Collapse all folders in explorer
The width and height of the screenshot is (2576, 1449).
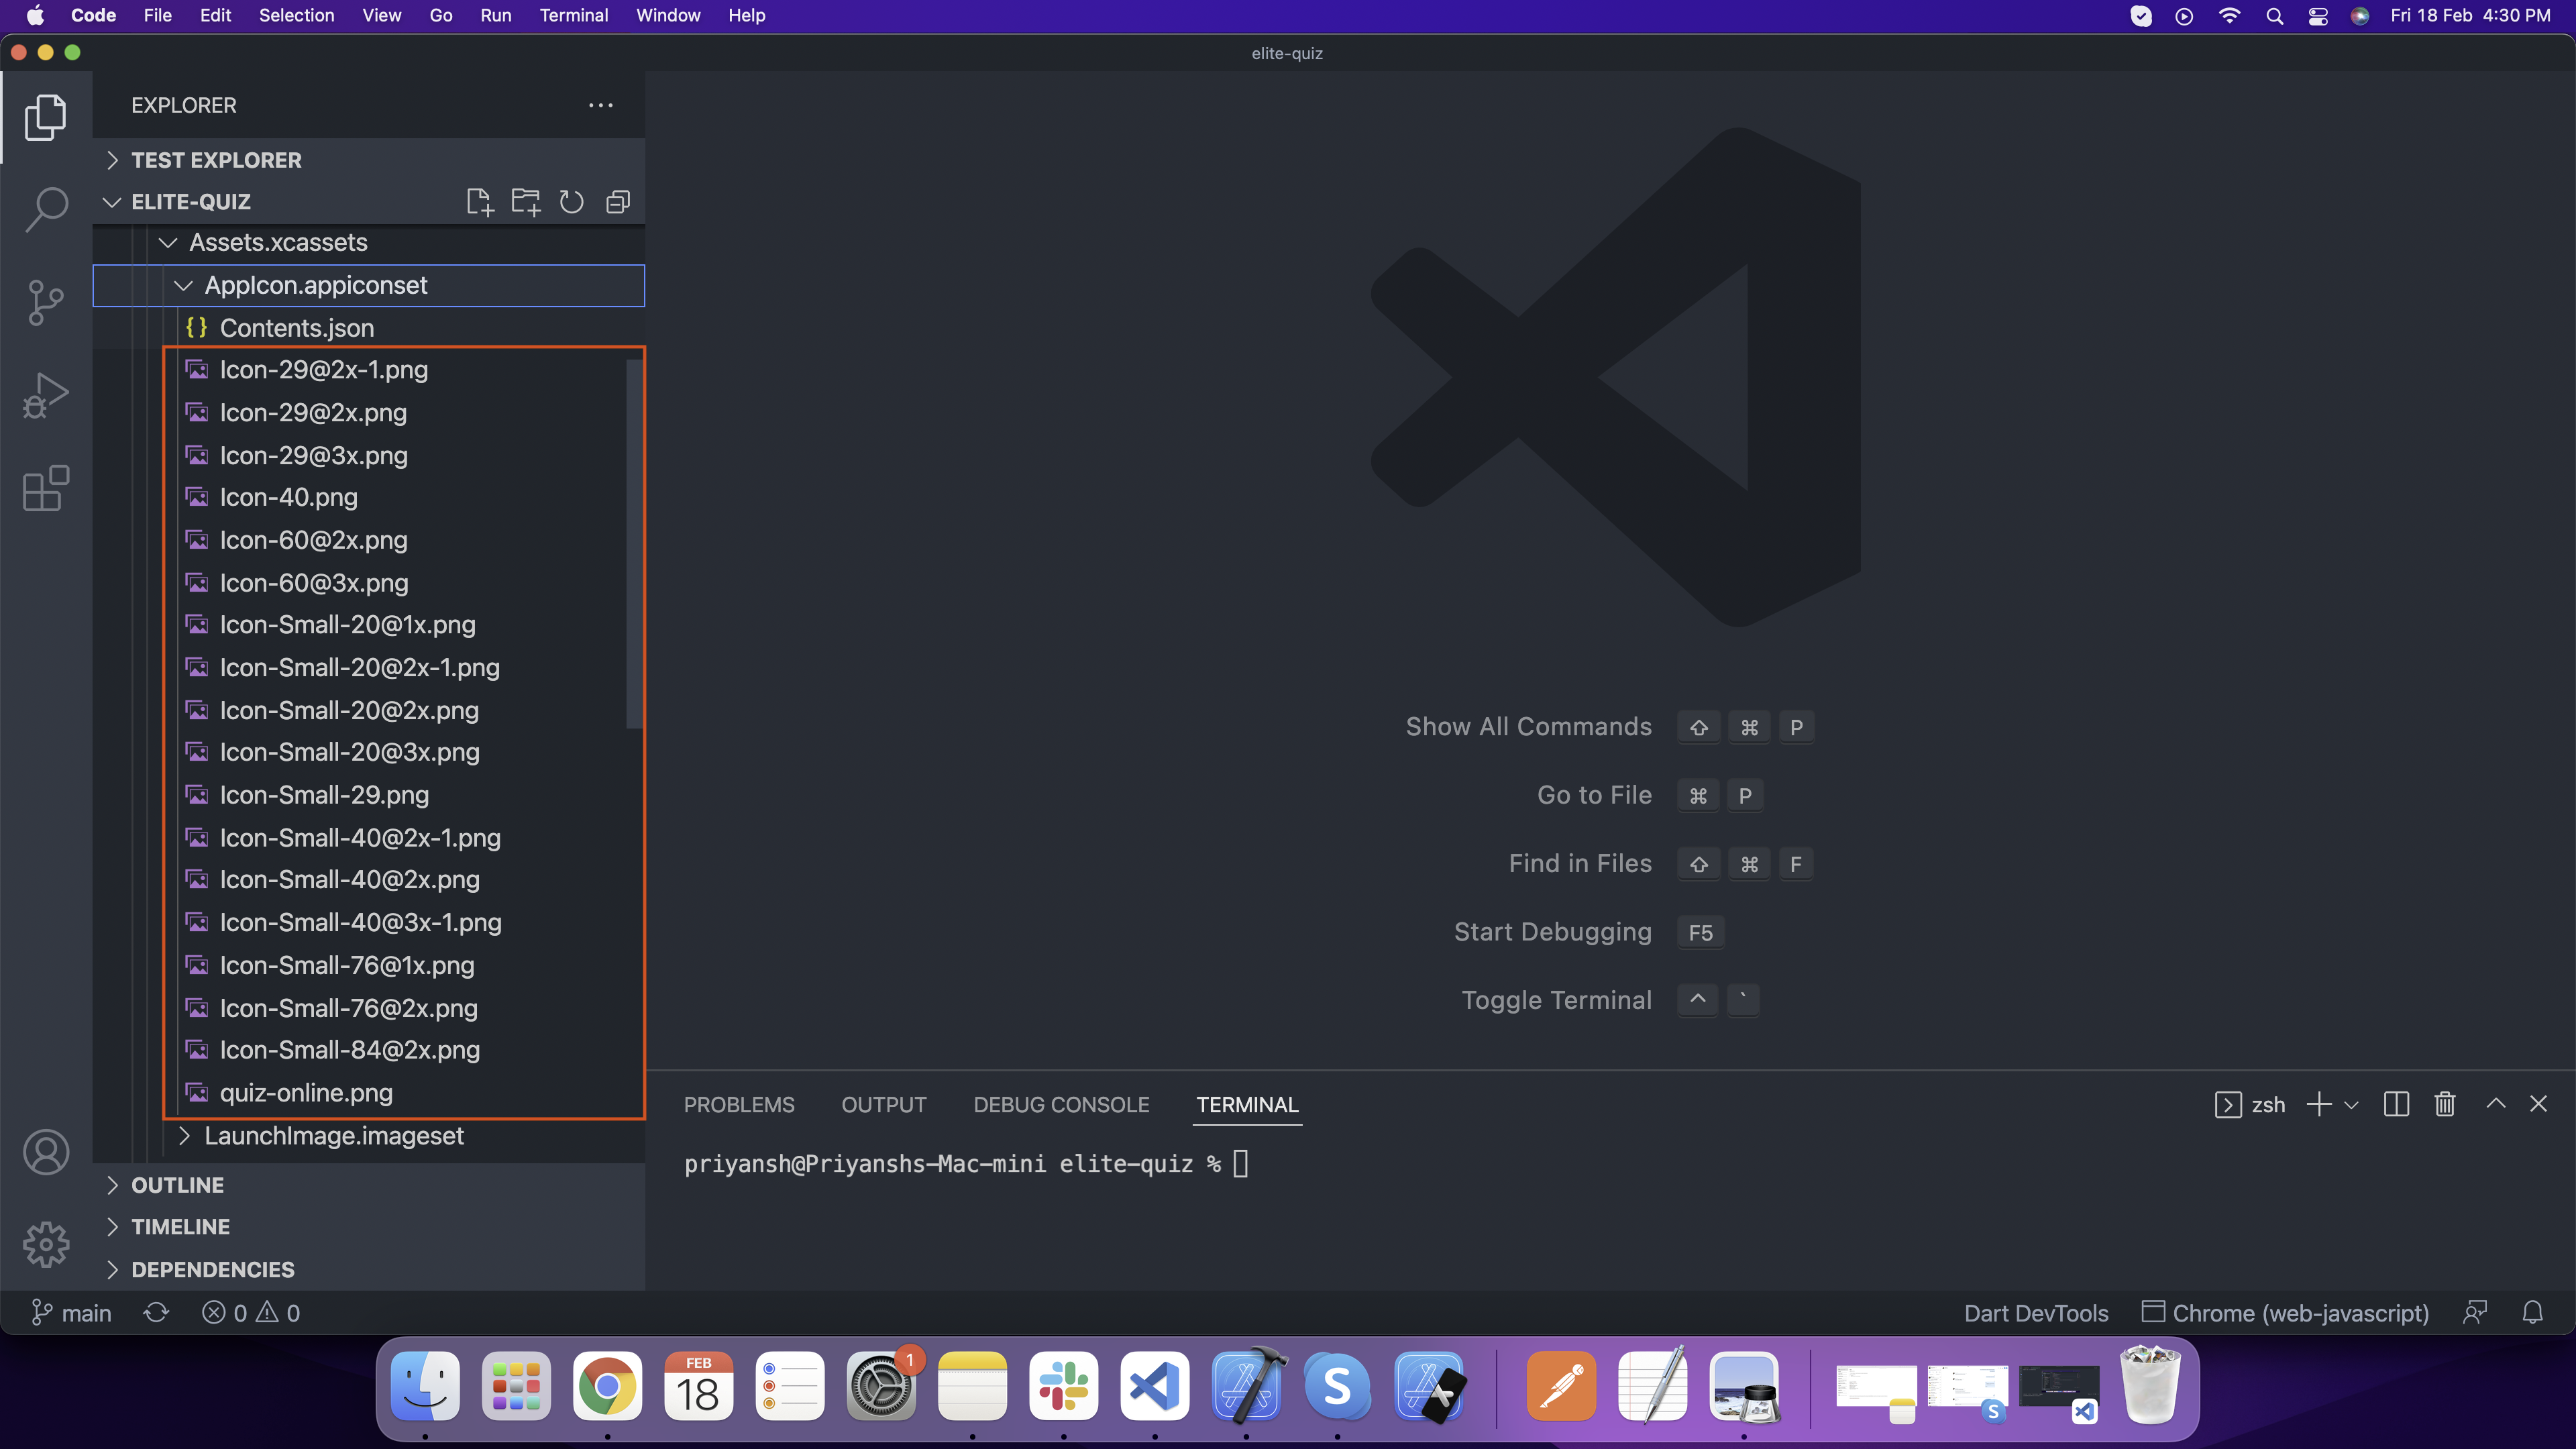[x=618, y=202]
